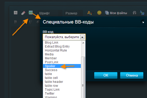Viewport: 147px width, 98px height.
Task: Select Topic Link in the list
Action: click(x=62, y=89)
